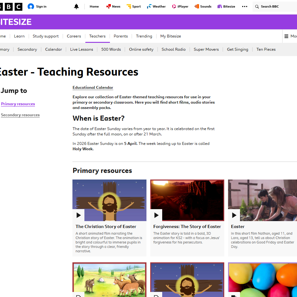This screenshot has height=297, width=297.
Task: Jump to Secondary resources
Action: [20, 115]
